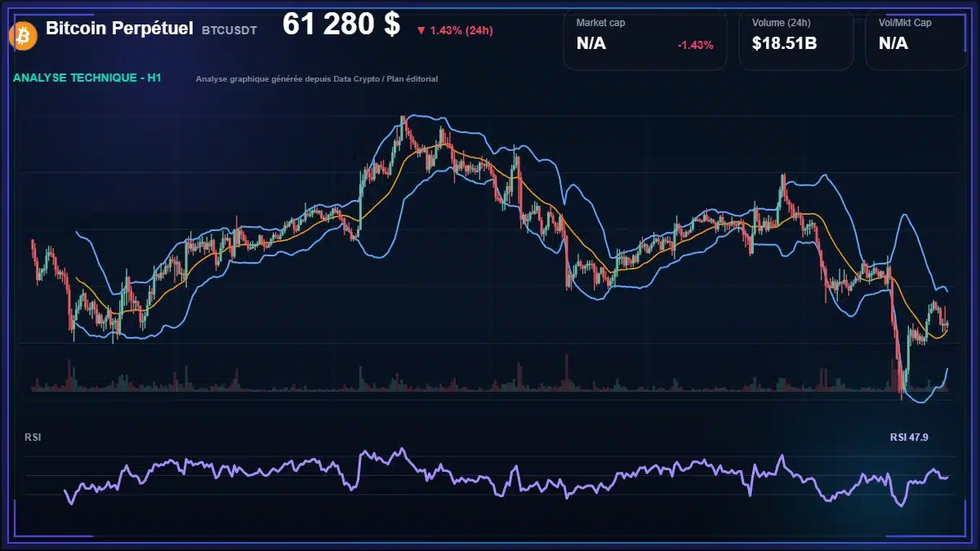Open the Market cap stat card
Viewport: 980px width, 551px height.
tap(645, 40)
